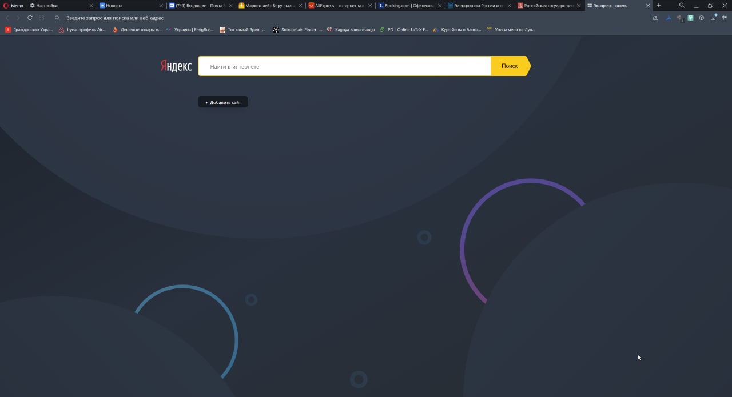Open a new tab with plus icon
The width and height of the screenshot is (732, 397).
[658, 5]
